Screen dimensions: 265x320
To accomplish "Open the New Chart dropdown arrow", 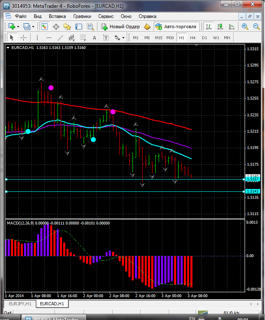I will 18,27.
